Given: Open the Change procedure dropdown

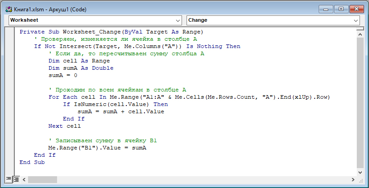Looking at the screenshot, I should pos(273,20).
